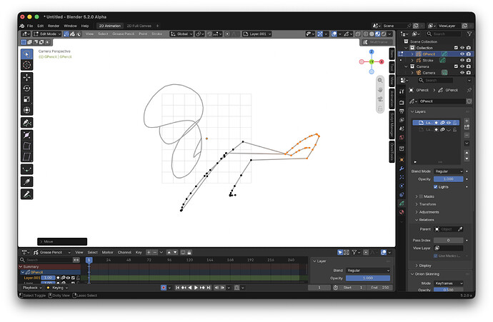Open the Blend Mode Regular dropdown
Screen dimensions: 493x322
coord(449,171)
